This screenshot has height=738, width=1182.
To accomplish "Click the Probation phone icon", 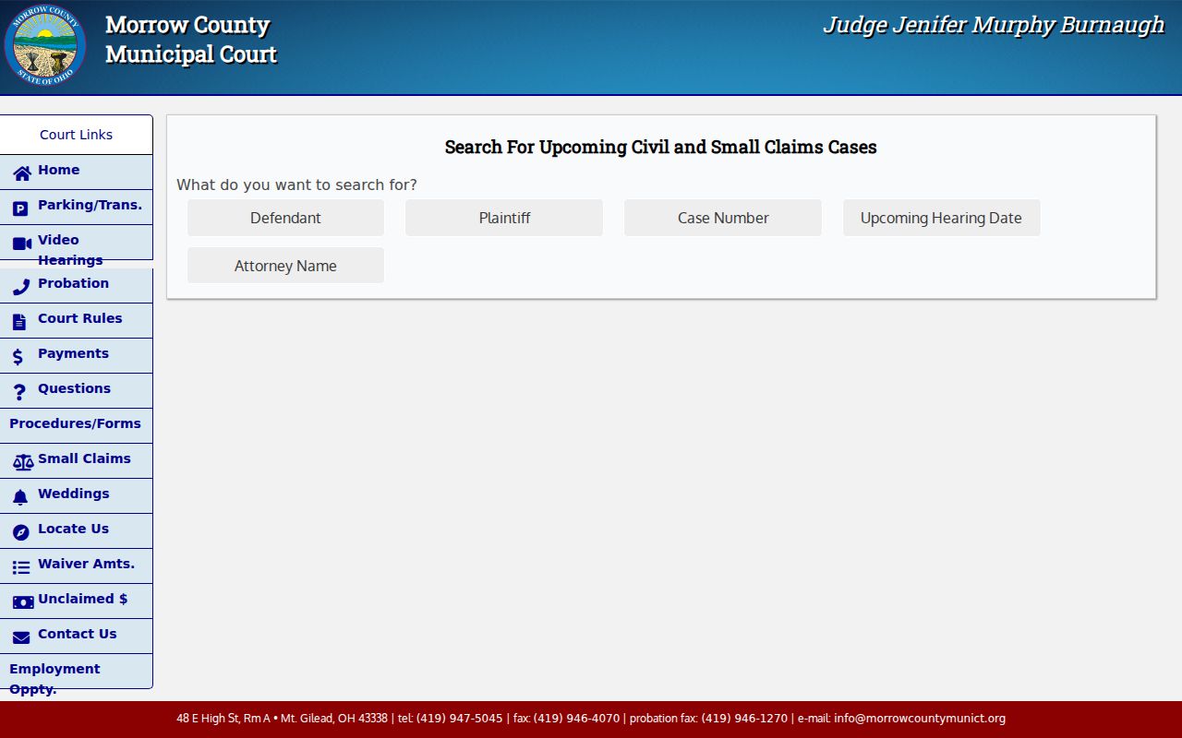I will pyautogui.click(x=20, y=287).
